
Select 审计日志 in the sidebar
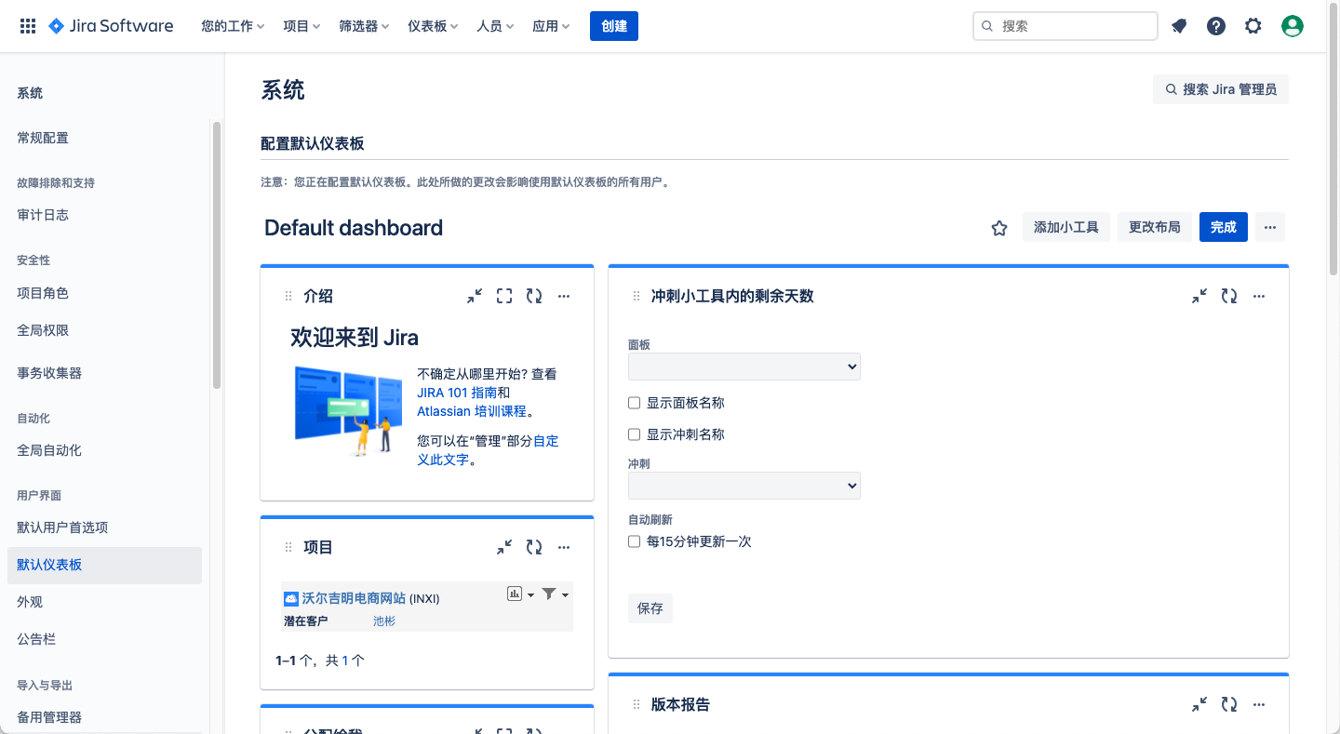[104, 215]
